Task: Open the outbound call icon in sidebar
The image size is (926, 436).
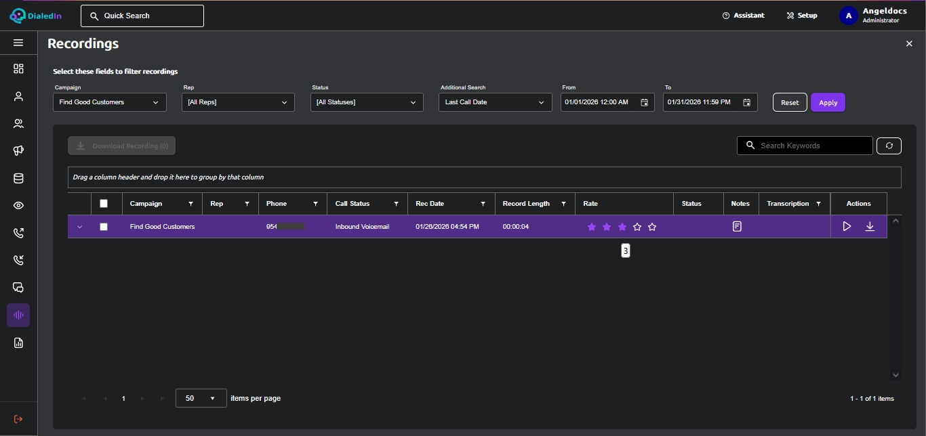Action: pyautogui.click(x=18, y=233)
